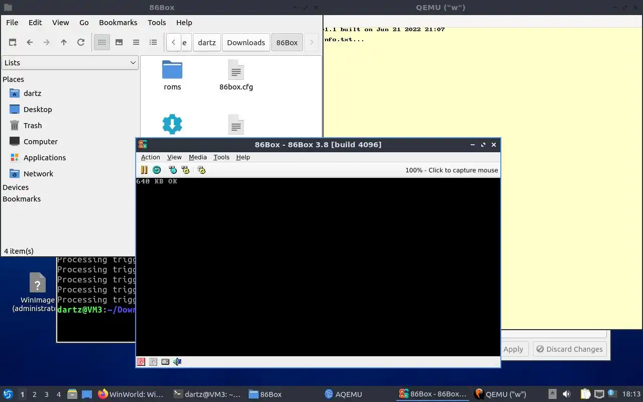Select the 86box.cfg file

coord(236,75)
